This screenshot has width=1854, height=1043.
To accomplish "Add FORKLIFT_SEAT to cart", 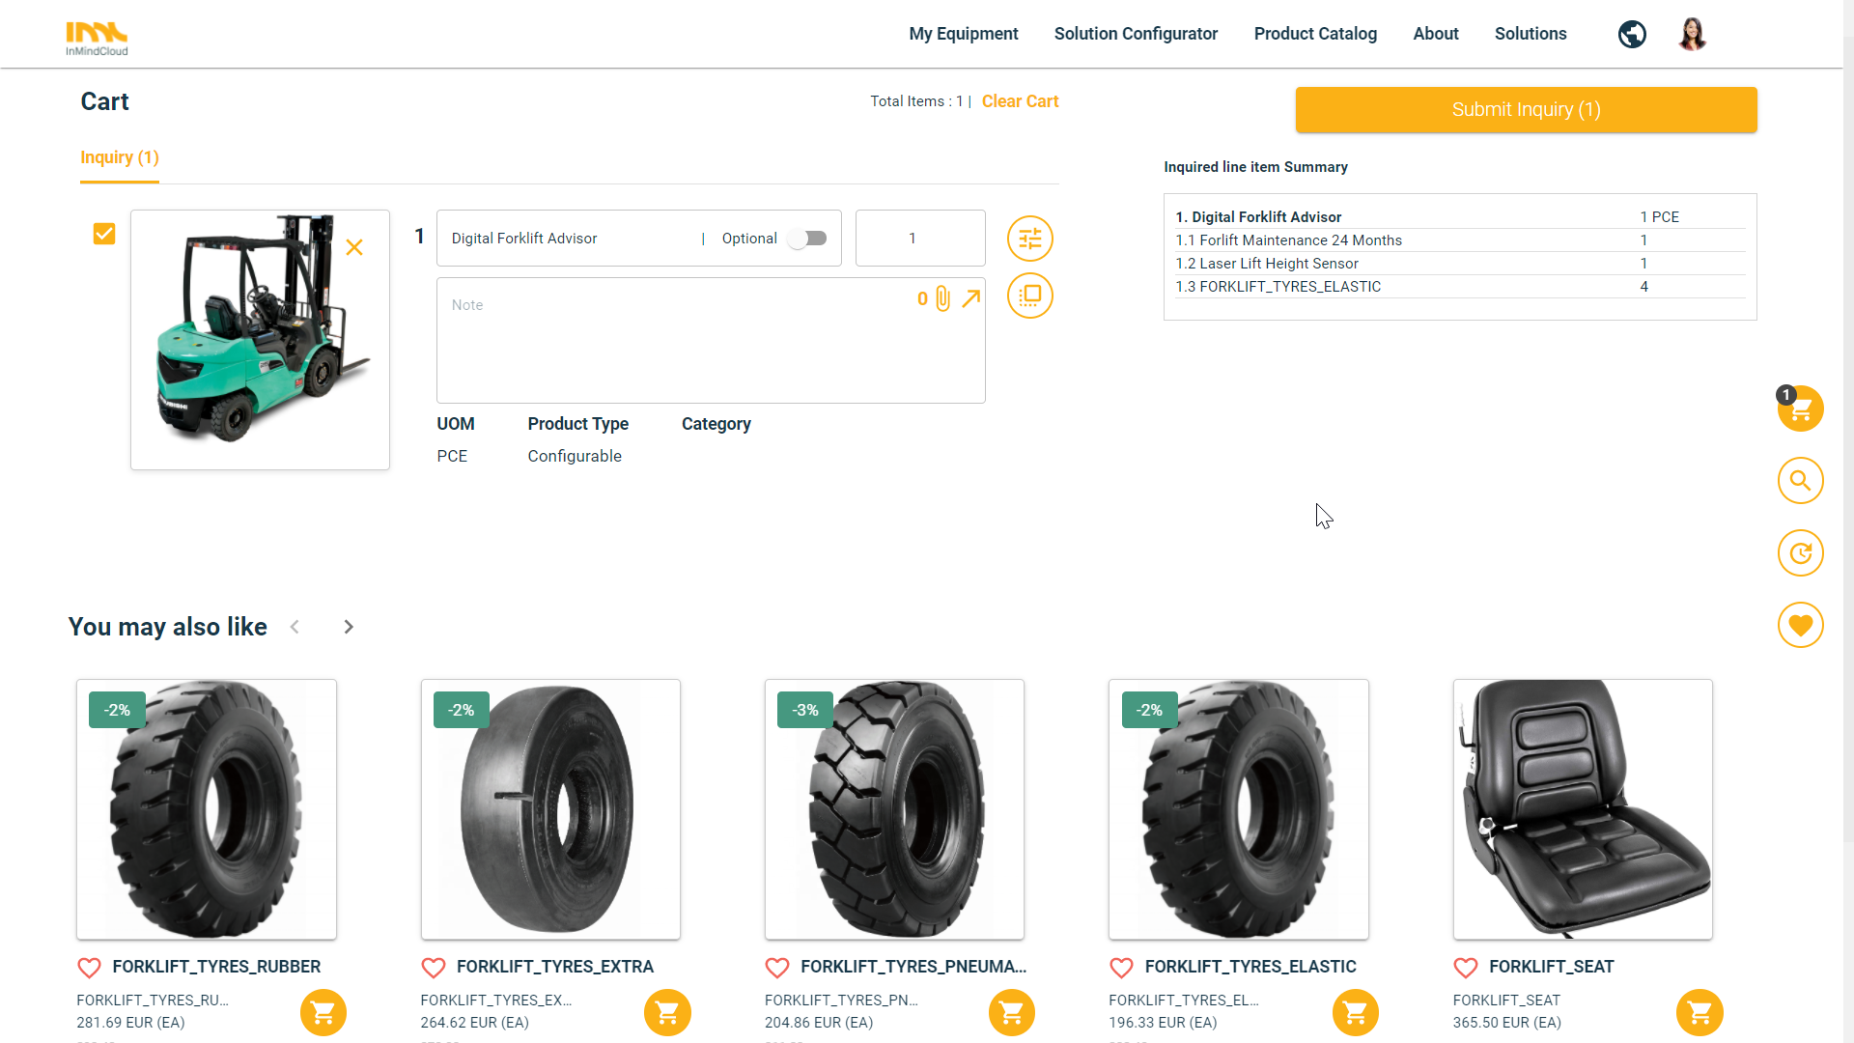I will 1699,1012.
